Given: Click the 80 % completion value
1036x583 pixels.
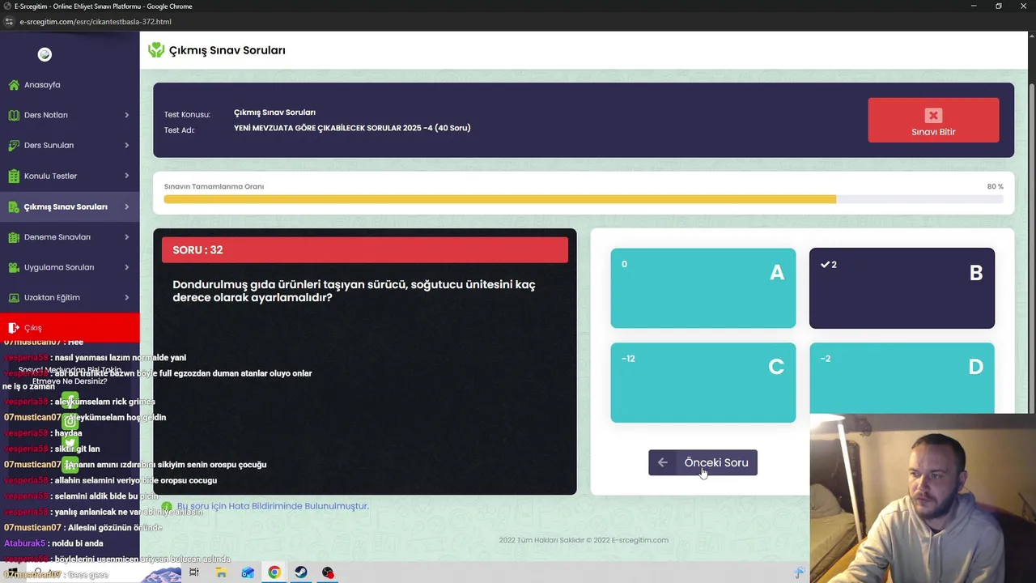Looking at the screenshot, I should [995, 186].
